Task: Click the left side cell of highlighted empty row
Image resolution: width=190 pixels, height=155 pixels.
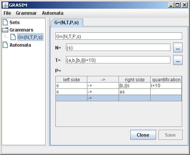Action: point(71,98)
